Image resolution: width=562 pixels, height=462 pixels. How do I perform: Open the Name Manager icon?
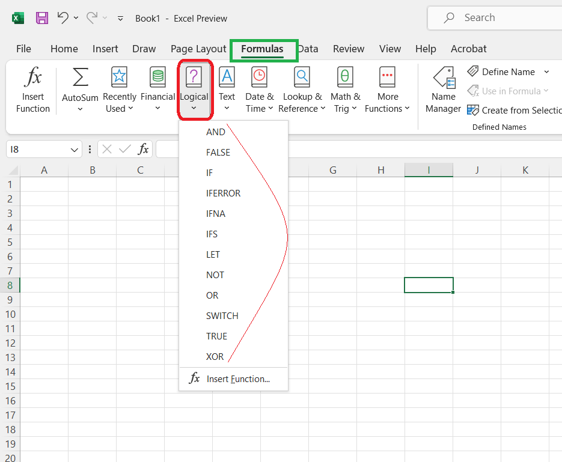point(444,77)
